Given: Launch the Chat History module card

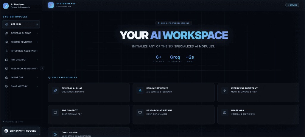Looking at the screenshot, I should tap(89, 132).
